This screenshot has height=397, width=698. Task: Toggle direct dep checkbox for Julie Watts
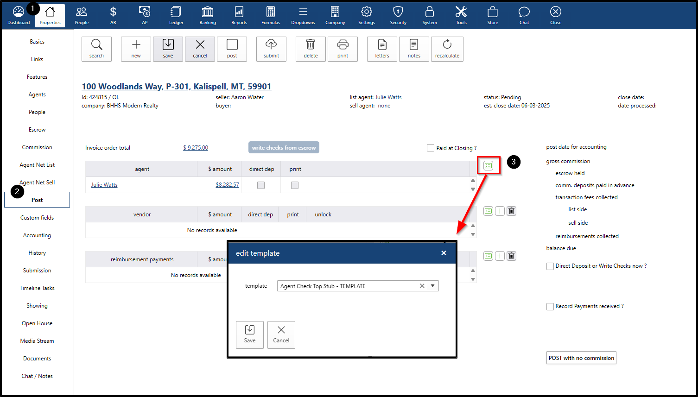261,185
